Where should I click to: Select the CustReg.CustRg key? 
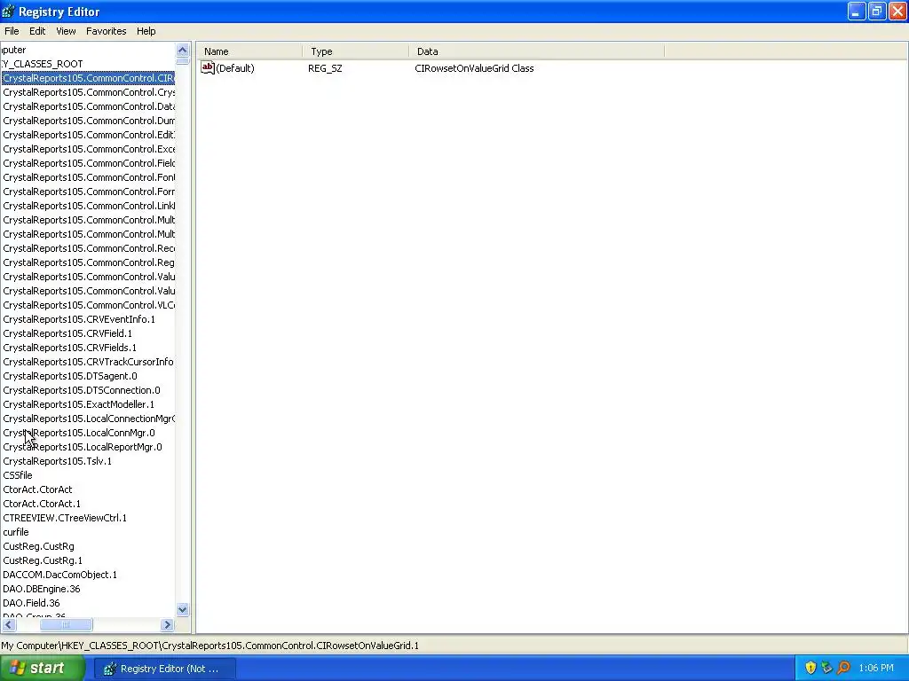click(38, 546)
